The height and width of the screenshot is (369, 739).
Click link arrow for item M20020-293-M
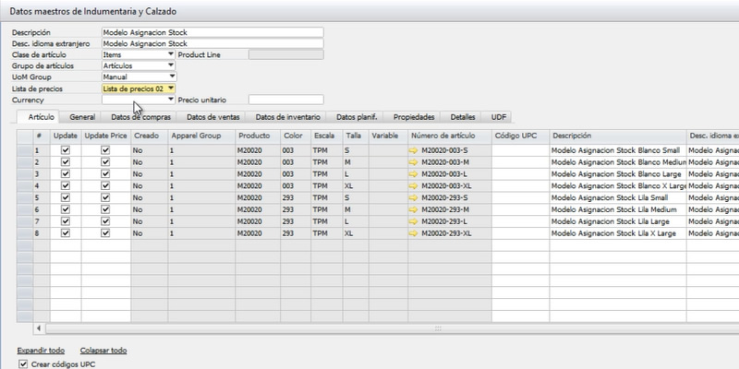point(413,208)
